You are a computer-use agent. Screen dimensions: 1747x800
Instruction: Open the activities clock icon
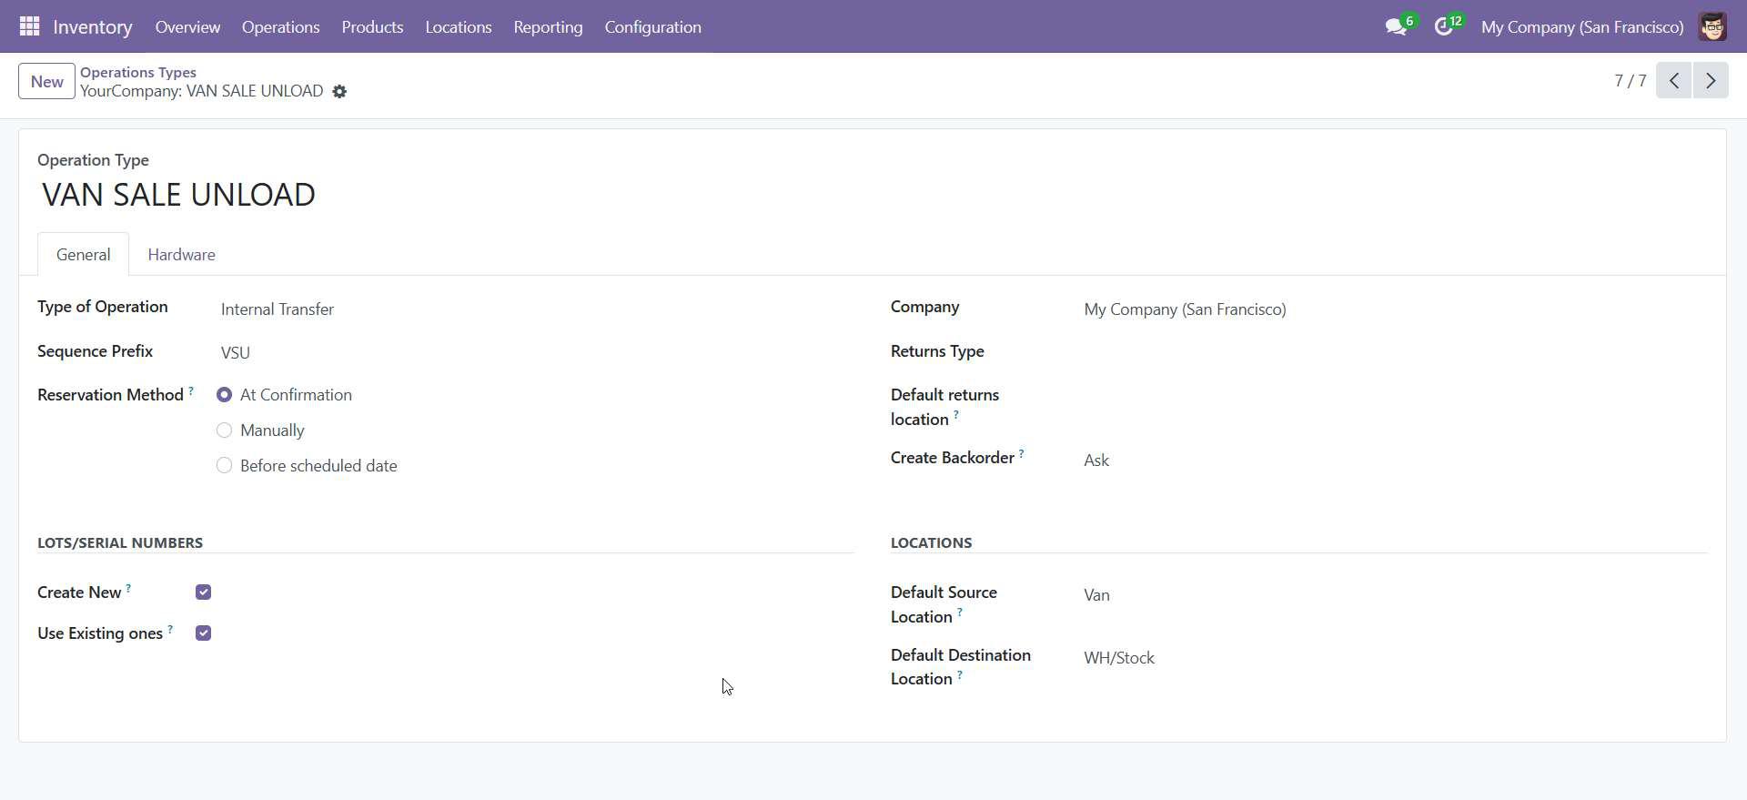(x=1443, y=27)
